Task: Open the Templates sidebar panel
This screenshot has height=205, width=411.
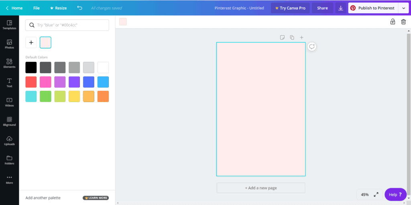Action: (10, 25)
